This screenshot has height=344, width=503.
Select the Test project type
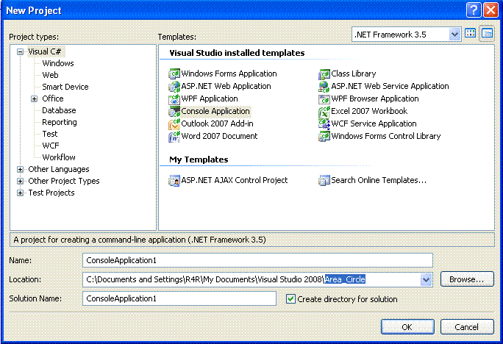pos(50,134)
